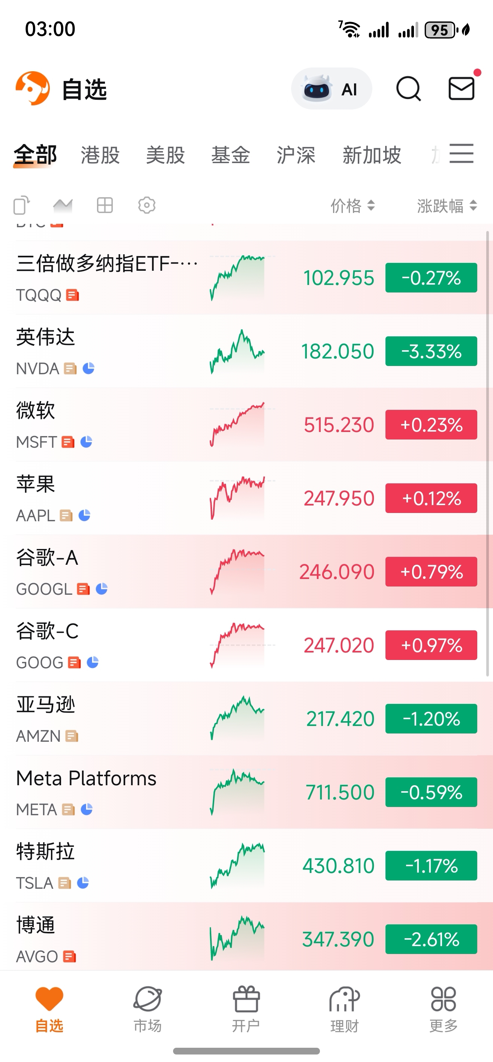Switch to the 港股 tab
493x1062 pixels.
point(100,155)
